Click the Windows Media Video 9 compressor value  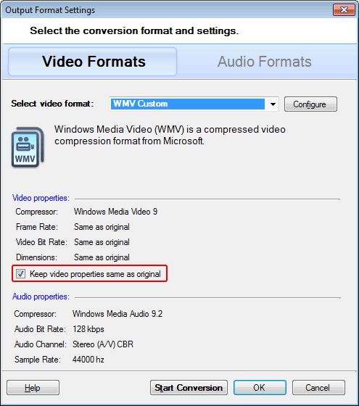pos(115,212)
